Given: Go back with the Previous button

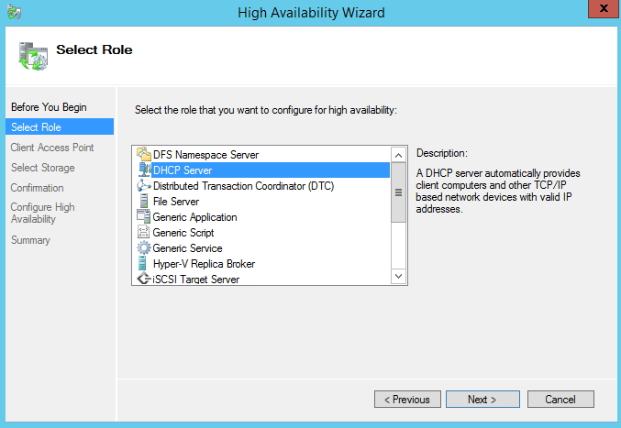Looking at the screenshot, I should (x=407, y=399).
